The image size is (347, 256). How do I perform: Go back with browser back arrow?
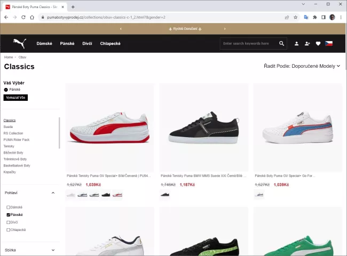coord(6,17)
